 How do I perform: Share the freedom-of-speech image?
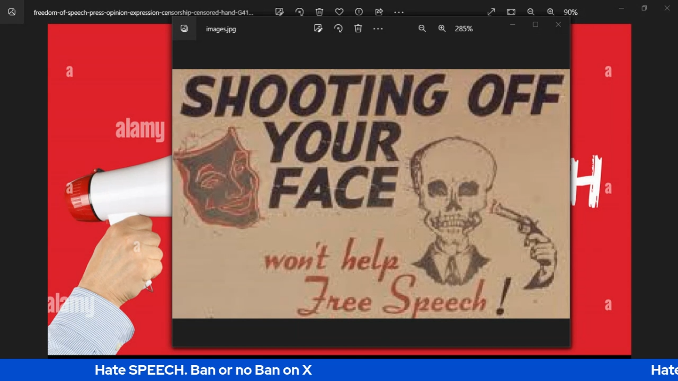(379, 12)
